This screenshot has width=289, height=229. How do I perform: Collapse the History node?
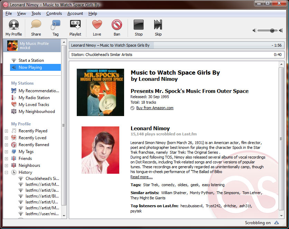[6, 172]
